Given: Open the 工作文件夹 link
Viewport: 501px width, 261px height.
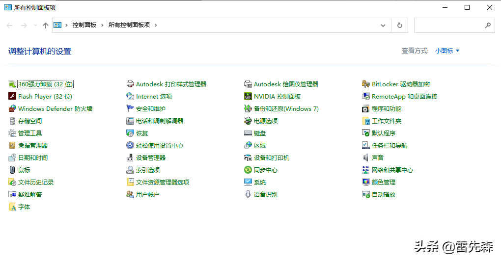Looking at the screenshot, I should point(386,121).
